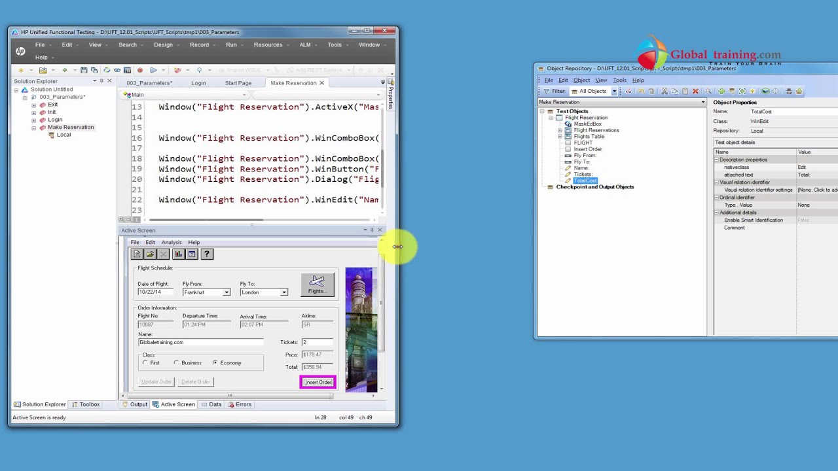Viewport: 838px width, 471px height.
Task: Switch to the Data tab
Action: 211,404
